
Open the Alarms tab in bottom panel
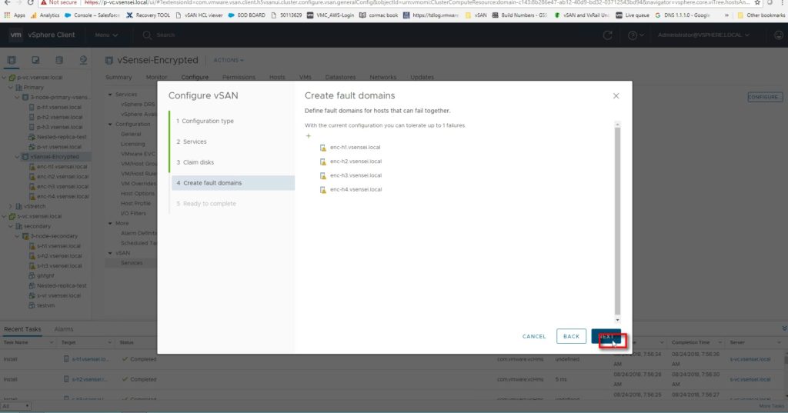pos(63,329)
